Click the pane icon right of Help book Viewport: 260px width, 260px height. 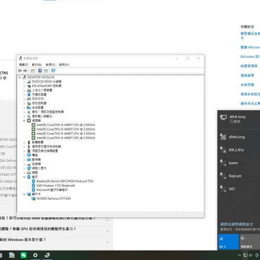point(46,71)
